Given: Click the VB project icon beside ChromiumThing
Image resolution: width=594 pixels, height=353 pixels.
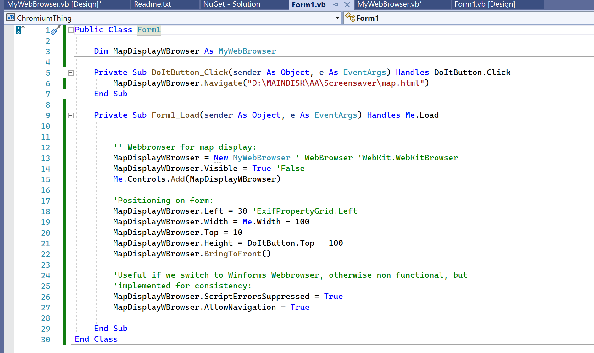Looking at the screenshot, I should [11, 18].
